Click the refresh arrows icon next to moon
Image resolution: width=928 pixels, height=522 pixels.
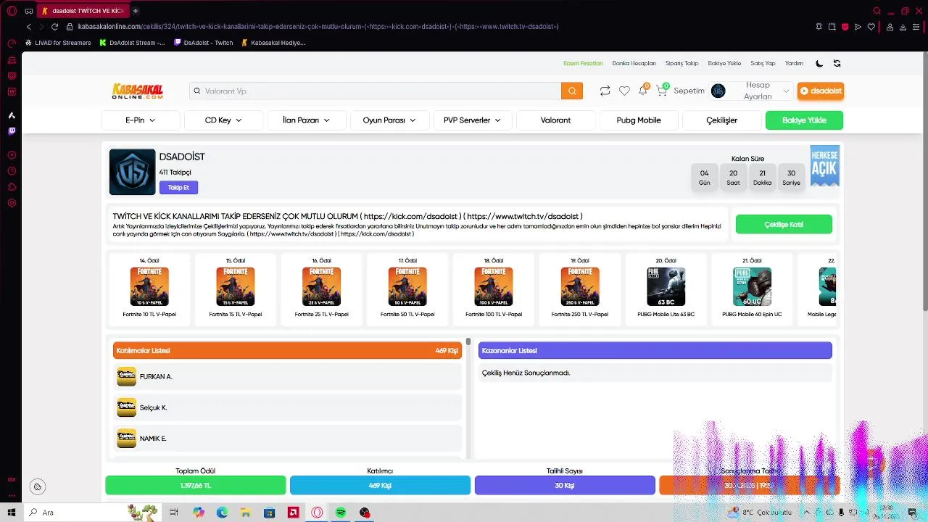click(x=837, y=63)
